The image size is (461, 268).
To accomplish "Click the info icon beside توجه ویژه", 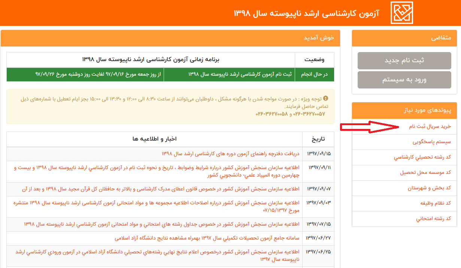I will [x=325, y=99].
